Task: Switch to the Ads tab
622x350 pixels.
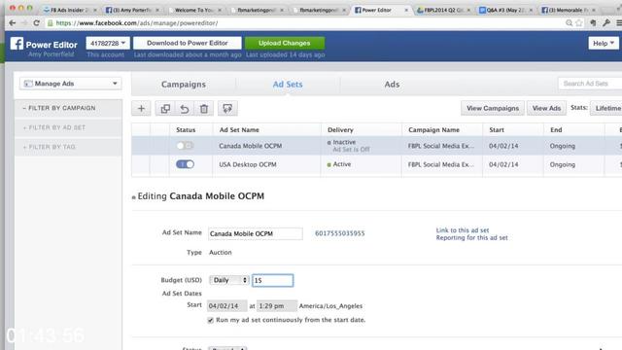Action: coord(392,85)
